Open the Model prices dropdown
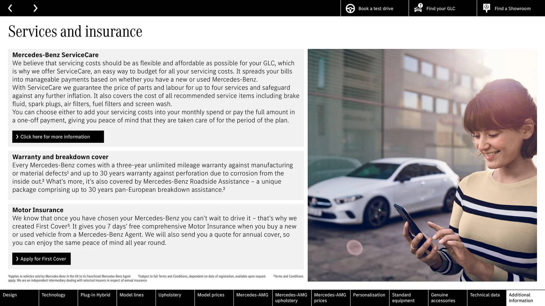 click(210, 297)
